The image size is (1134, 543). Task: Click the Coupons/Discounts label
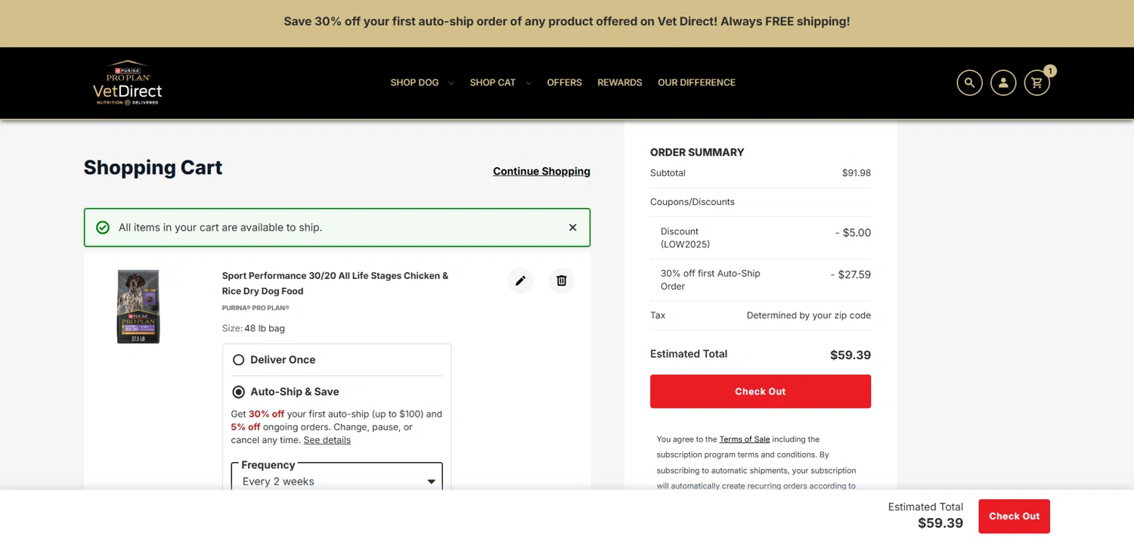692,202
